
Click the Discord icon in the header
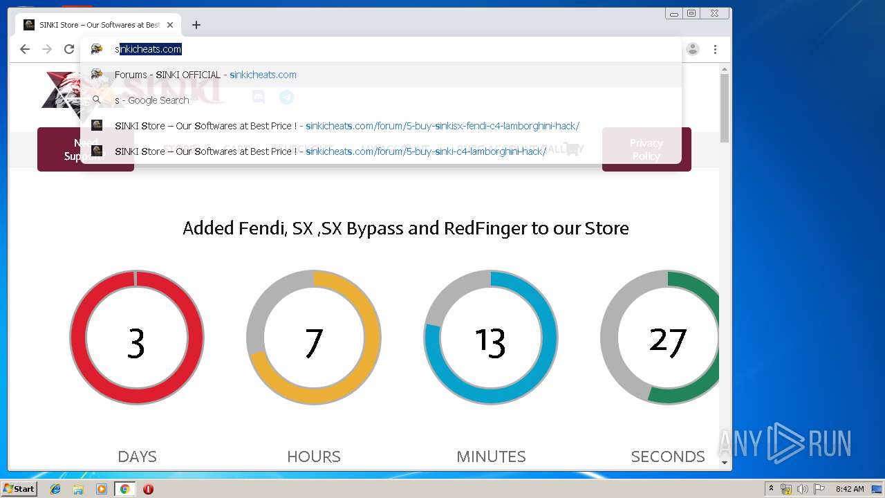pos(259,98)
